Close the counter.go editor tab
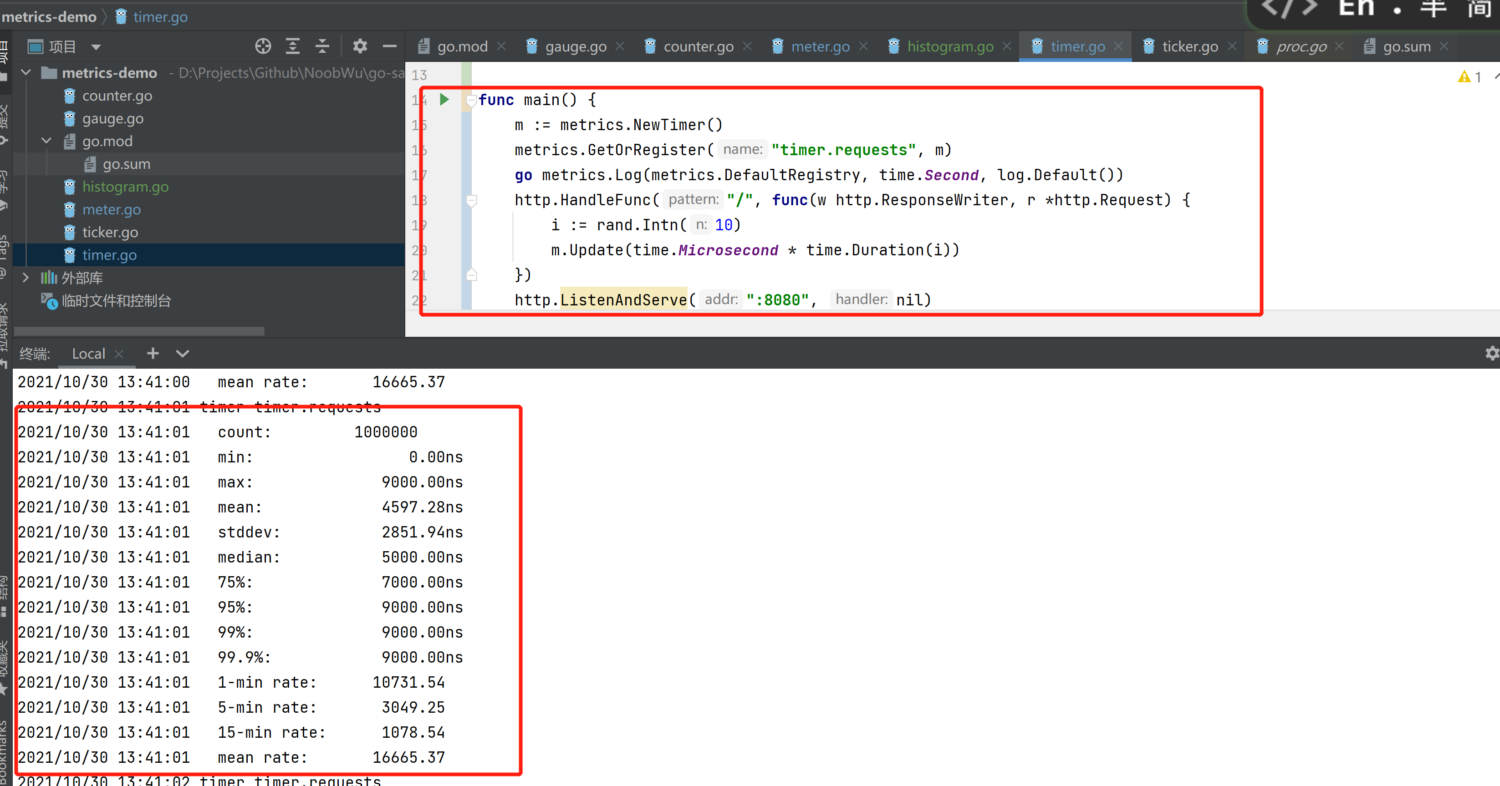 [x=748, y=46]
